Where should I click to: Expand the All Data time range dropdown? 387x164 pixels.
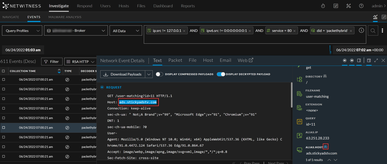point(126,31)
